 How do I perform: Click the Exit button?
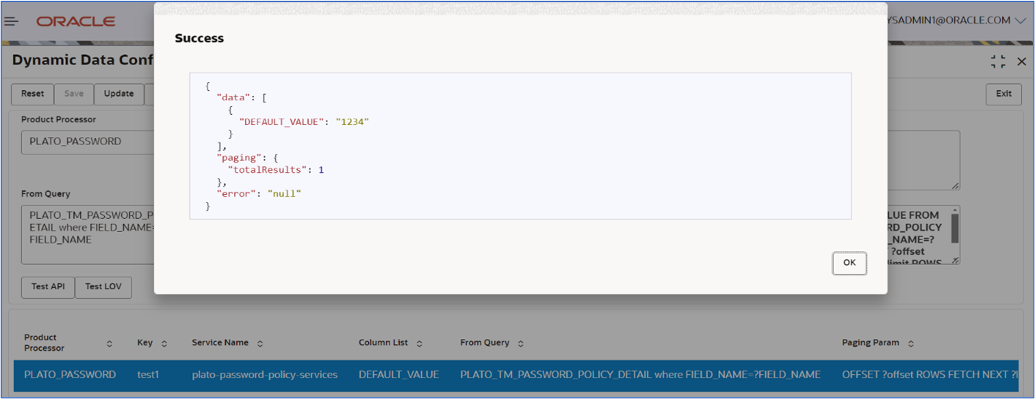click(x=1003, y=94)
